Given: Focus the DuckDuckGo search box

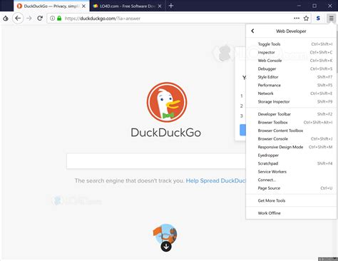Looking at the screenshot, I should [156, 161].
